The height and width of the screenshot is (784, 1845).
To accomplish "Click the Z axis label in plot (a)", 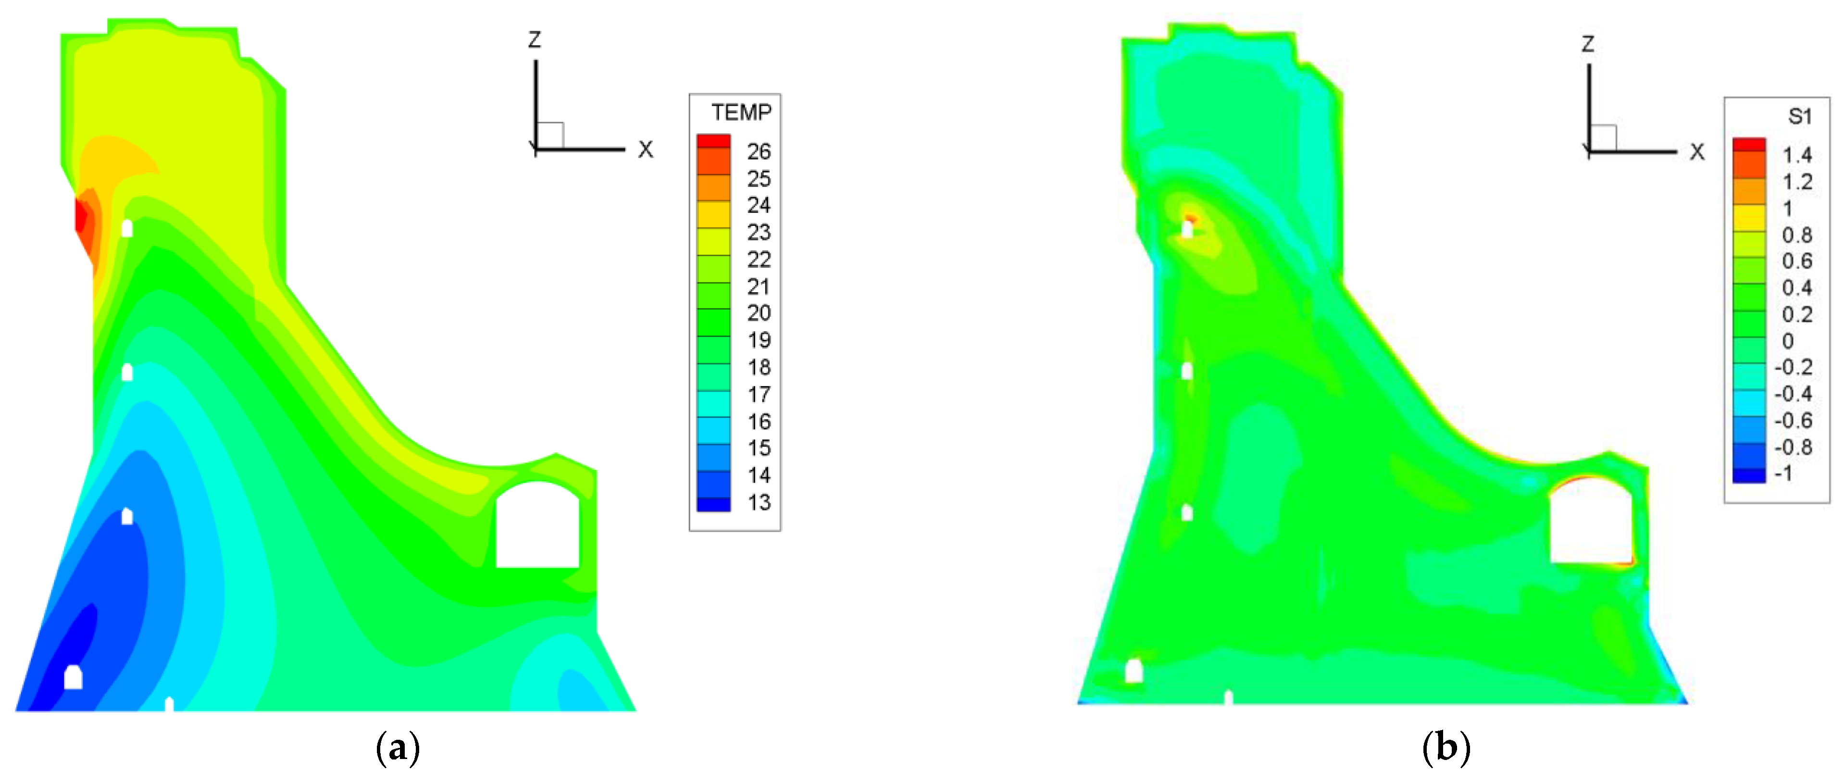I will 534,39.
